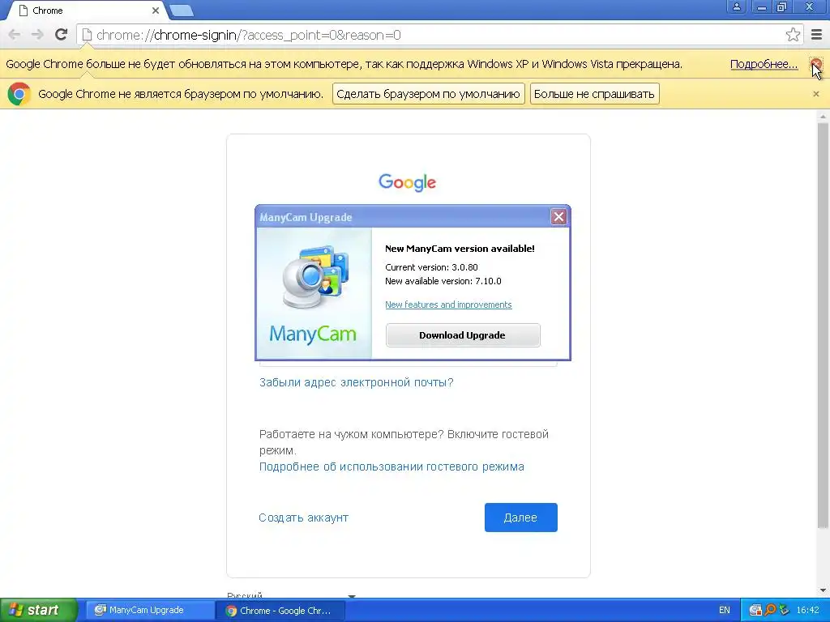Dismiss the default browser infobar
Viewport: 830px width, 622px height.
[815, 94]
